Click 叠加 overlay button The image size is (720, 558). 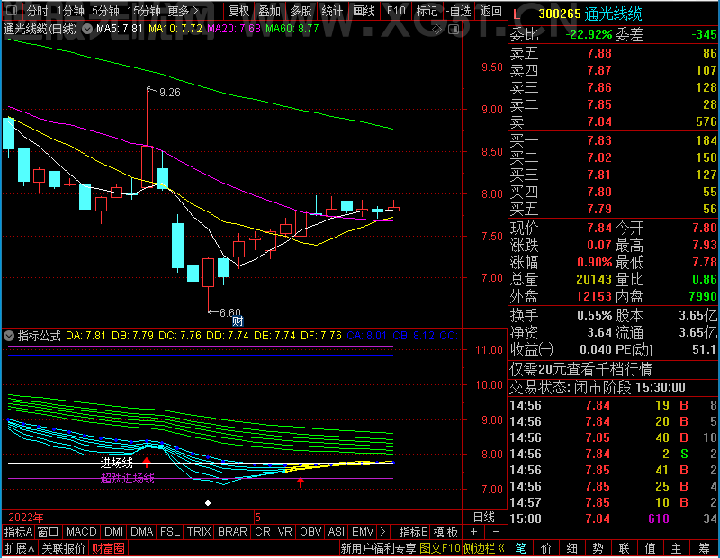point(269,11)
